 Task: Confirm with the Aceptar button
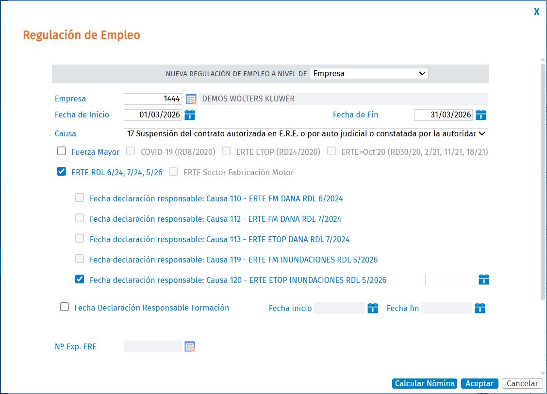480,383
